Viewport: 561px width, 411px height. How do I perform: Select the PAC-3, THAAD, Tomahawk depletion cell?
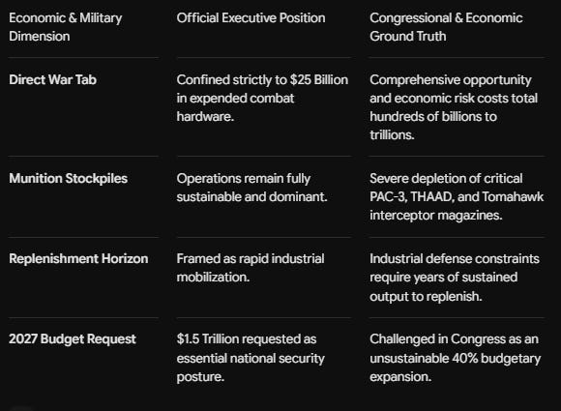[x=457, y=196]
